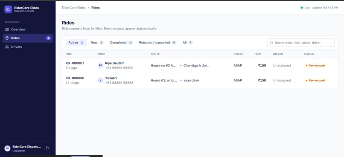Click the green Live status indicator dot
Image resolution: width=344 pixels, height=157 pixels.
coord(302,8)
